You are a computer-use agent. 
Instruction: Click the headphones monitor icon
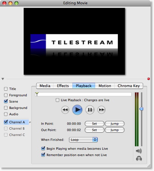tap(139, 159)
